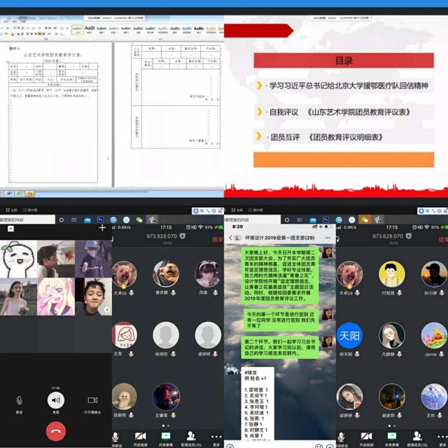Click Jamie's Winnie the Pooh avatar
This screenshot has height=448, width=448.
434,335
